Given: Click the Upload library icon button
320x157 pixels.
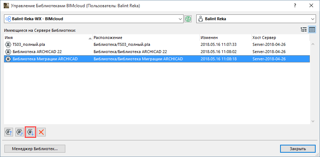Looking at the screenshot, I should point(9,132).
